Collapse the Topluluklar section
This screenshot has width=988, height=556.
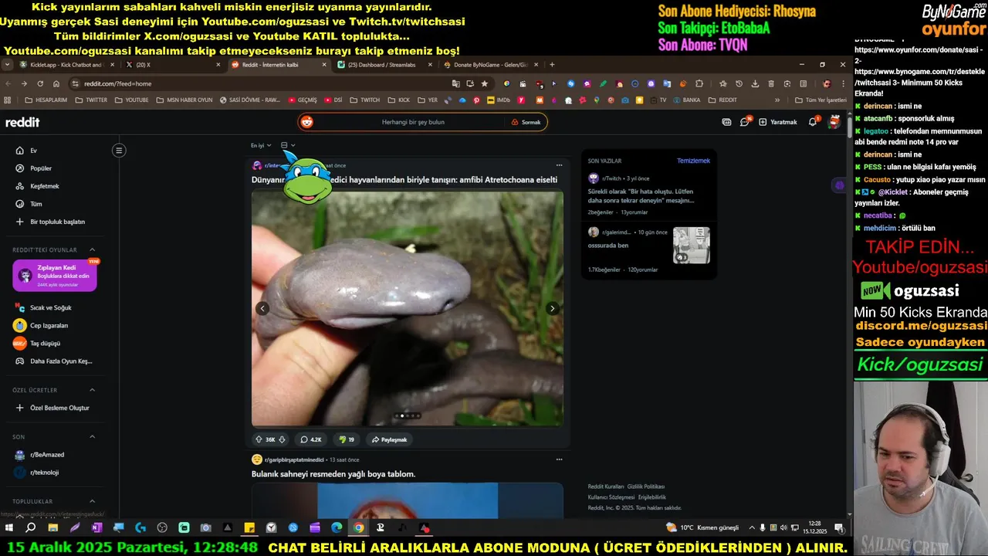click(x=92, y=501)
